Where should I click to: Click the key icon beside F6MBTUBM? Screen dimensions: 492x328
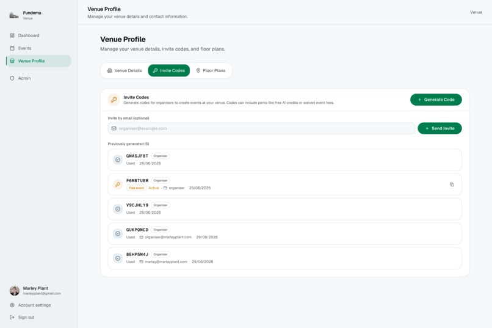pyautogui.click(x=118, y=184)
